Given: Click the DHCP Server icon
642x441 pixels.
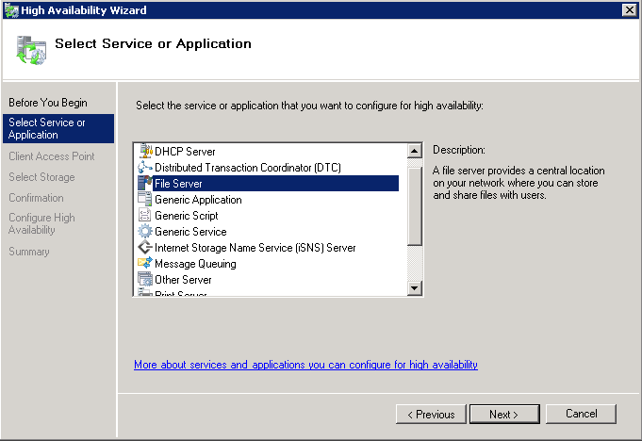Looking at the screenshot, I should (145, 152).
